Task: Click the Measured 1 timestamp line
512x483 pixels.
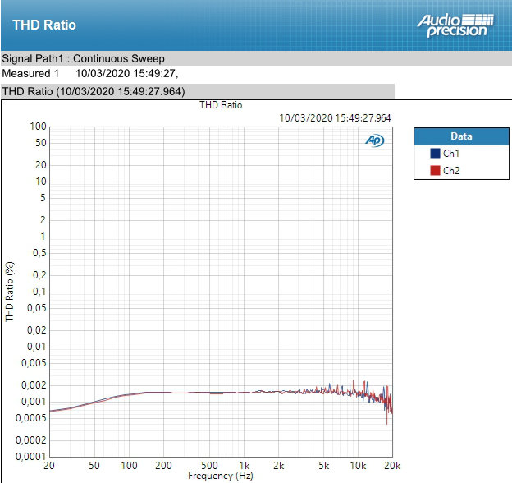Action: coord(90,73)
